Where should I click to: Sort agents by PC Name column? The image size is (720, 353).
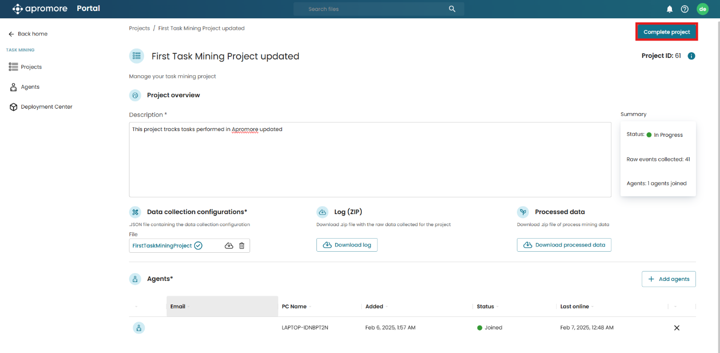(294, 307)
